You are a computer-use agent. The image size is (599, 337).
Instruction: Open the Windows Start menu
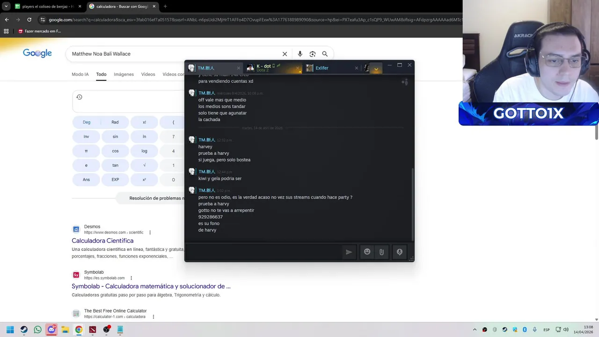click(x=10, y=330)
